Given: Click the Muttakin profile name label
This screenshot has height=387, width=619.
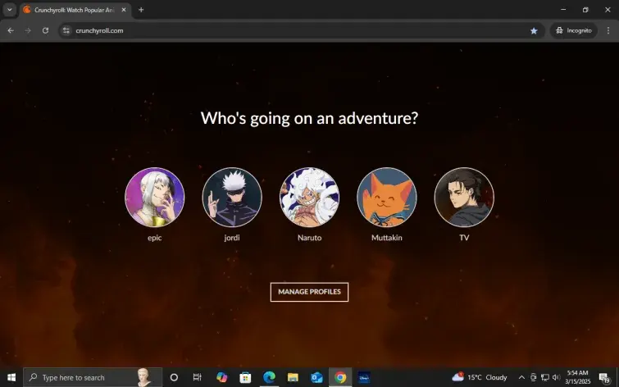Looking at the screenshot, I should pyautogui.click(x=386, y=238).
